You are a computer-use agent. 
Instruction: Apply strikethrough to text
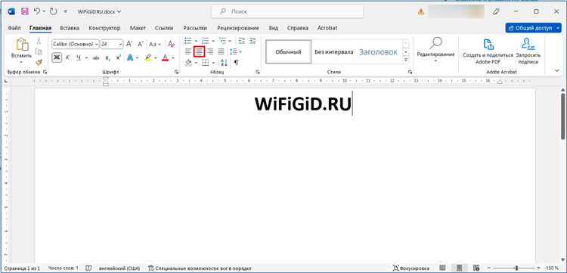point(96,58)
